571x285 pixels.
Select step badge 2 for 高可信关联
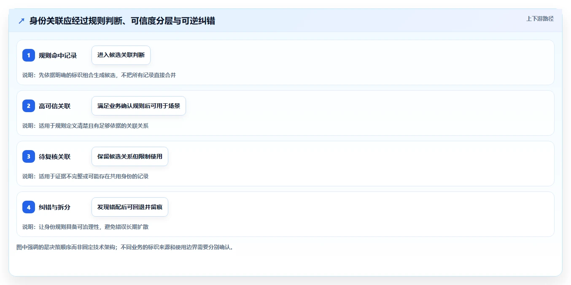29,106
